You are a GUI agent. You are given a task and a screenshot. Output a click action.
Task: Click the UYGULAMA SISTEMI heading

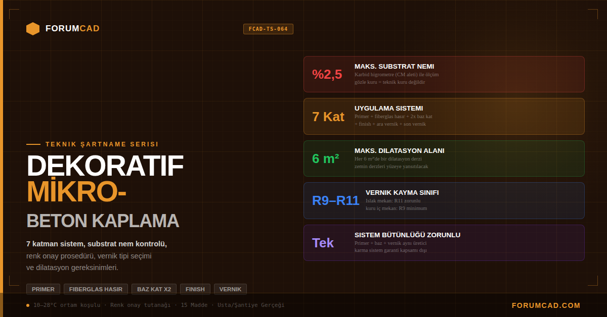pos(388,108)
